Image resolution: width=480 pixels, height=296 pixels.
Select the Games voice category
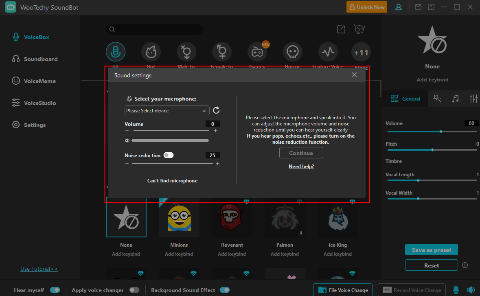coord(257,51)
